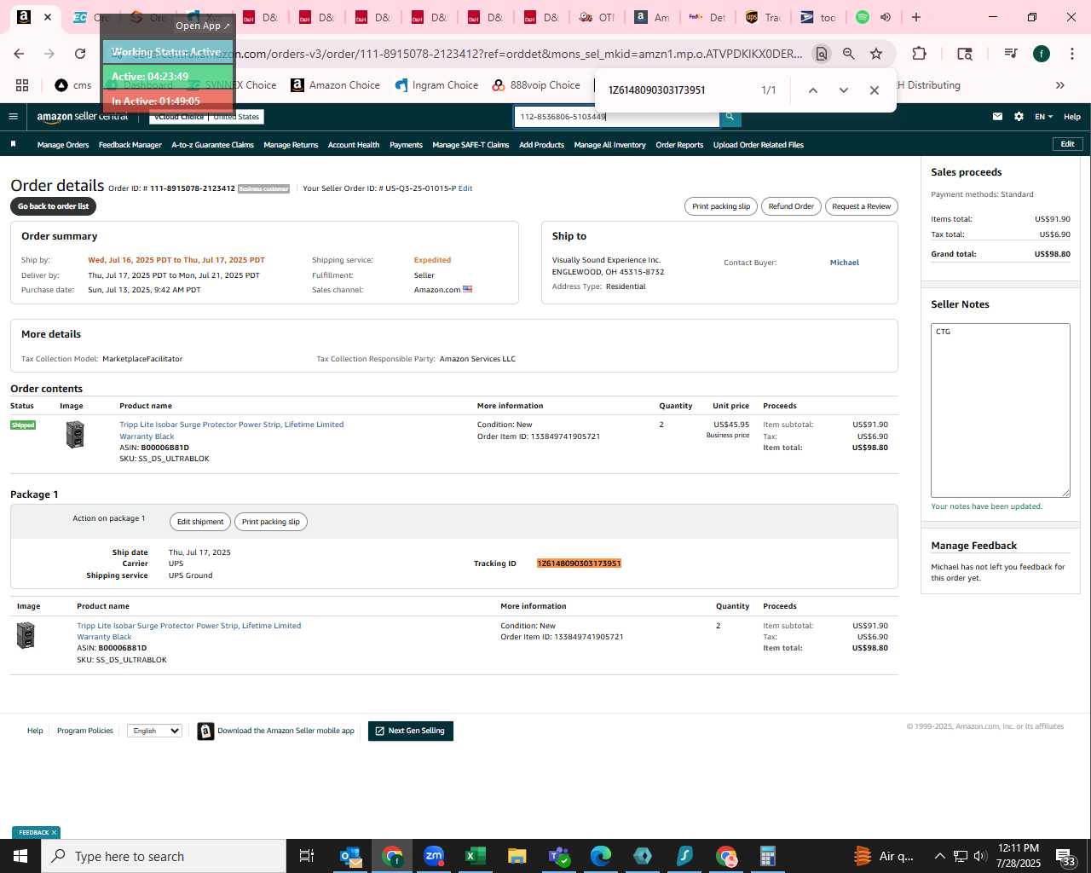Open A-to-z Guarantee Claims
This screenshot has width=1091, height=873.
[x=213, y=145]
